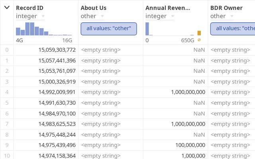This screenshot has width=255, height=159.
Task: Select row index 4
Action: tap(6, 92)
